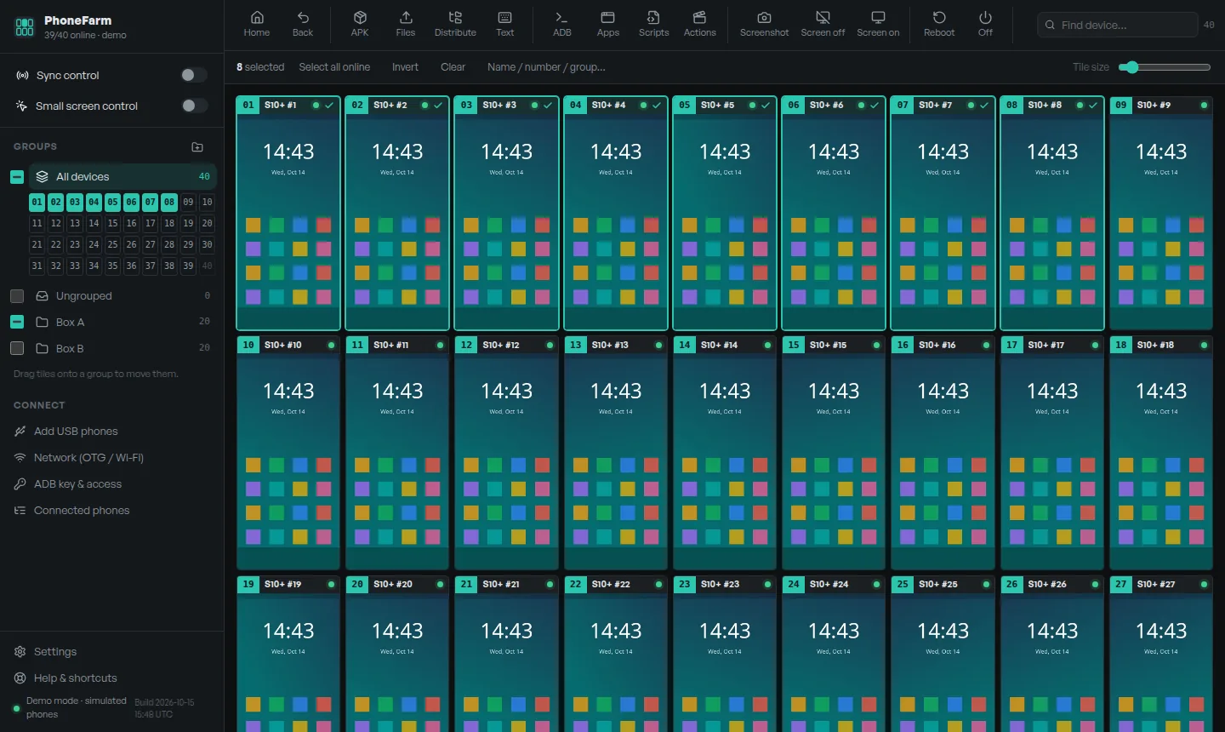Power Off the selected devices
This screenshot has width=1225, height=732.
click(x=985, y=25)
